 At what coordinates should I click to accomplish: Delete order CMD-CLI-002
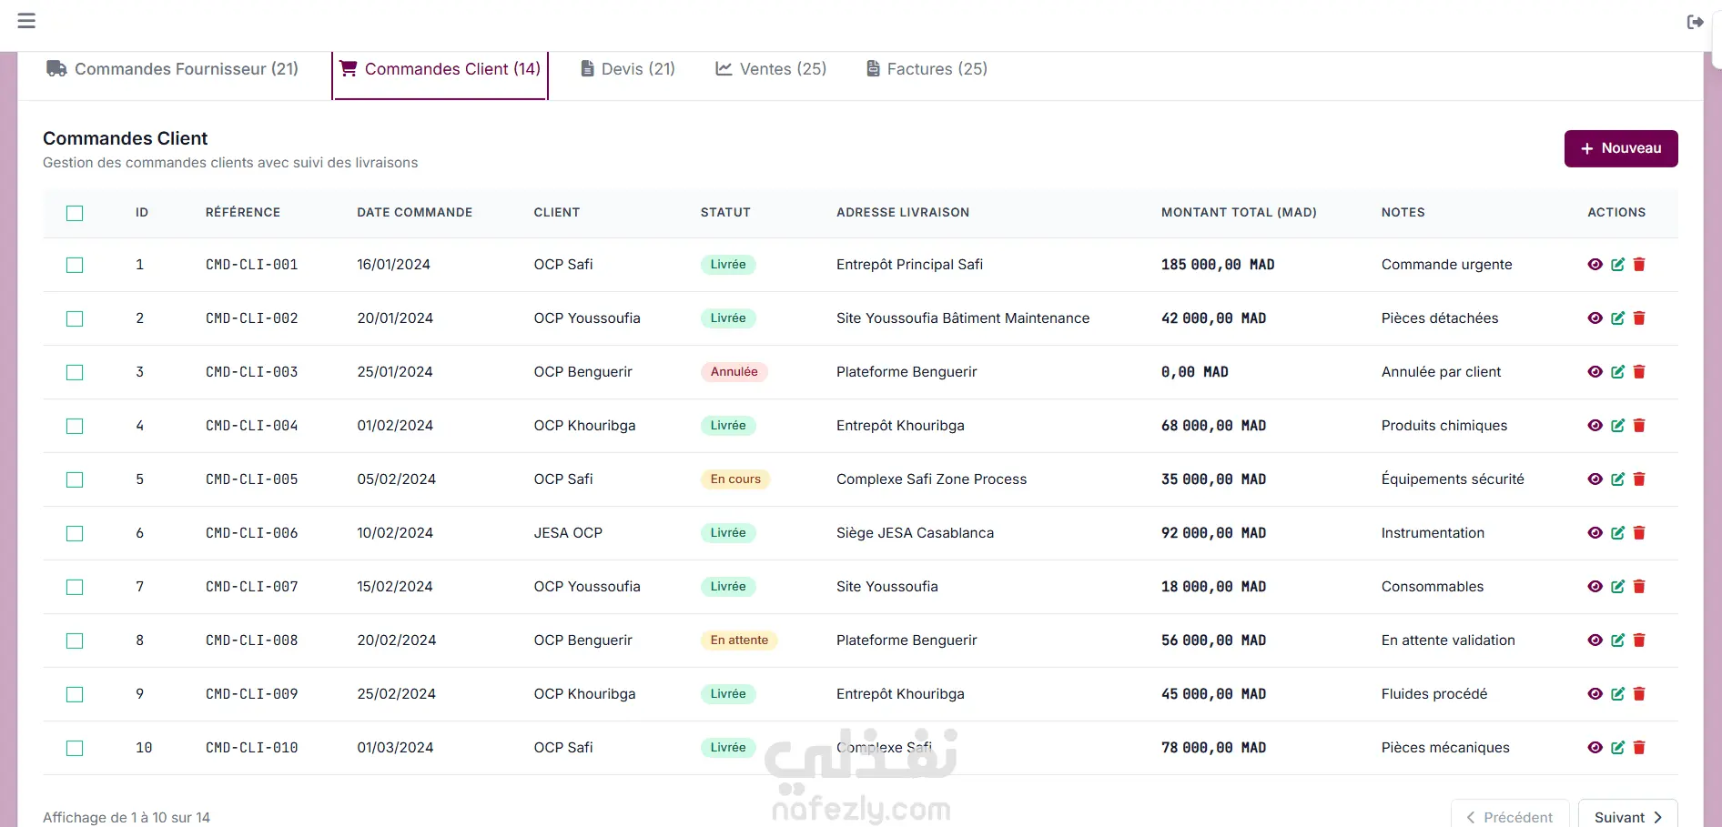(1639, 318)
